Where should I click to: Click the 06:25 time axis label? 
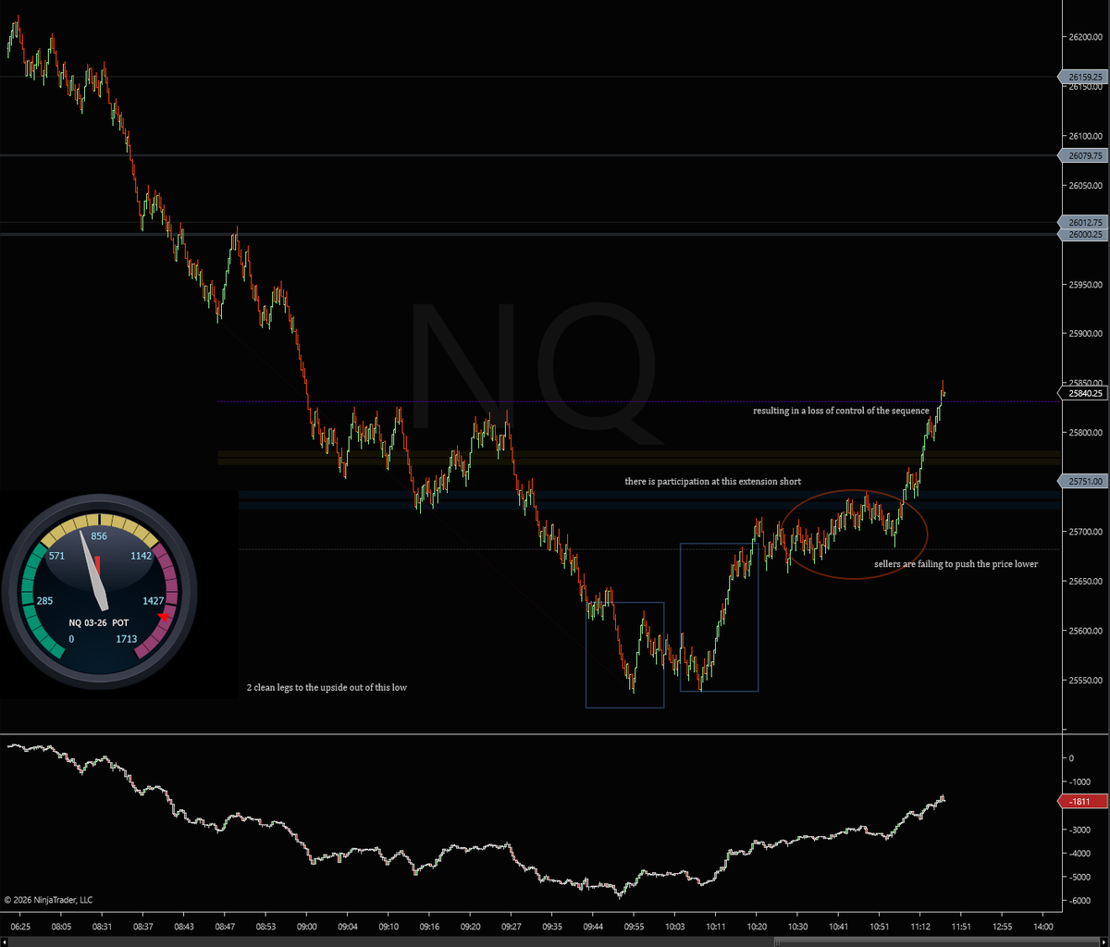click(20, 926)
